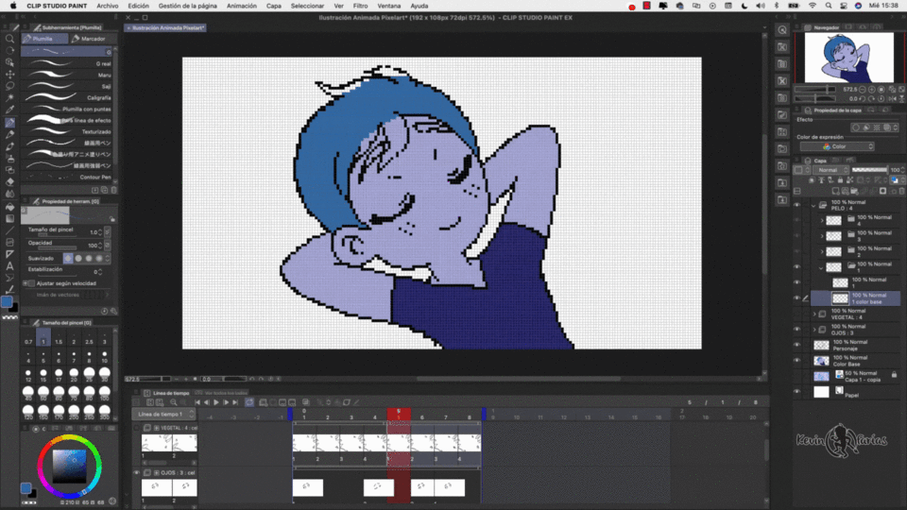Open Color de expresión dropdown
The width and height of the screenshot is (907, 510).
point(836,146)
